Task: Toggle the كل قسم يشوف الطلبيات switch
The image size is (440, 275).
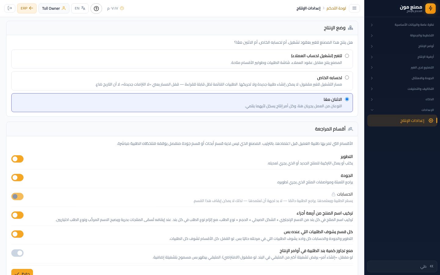Action: 17,234
